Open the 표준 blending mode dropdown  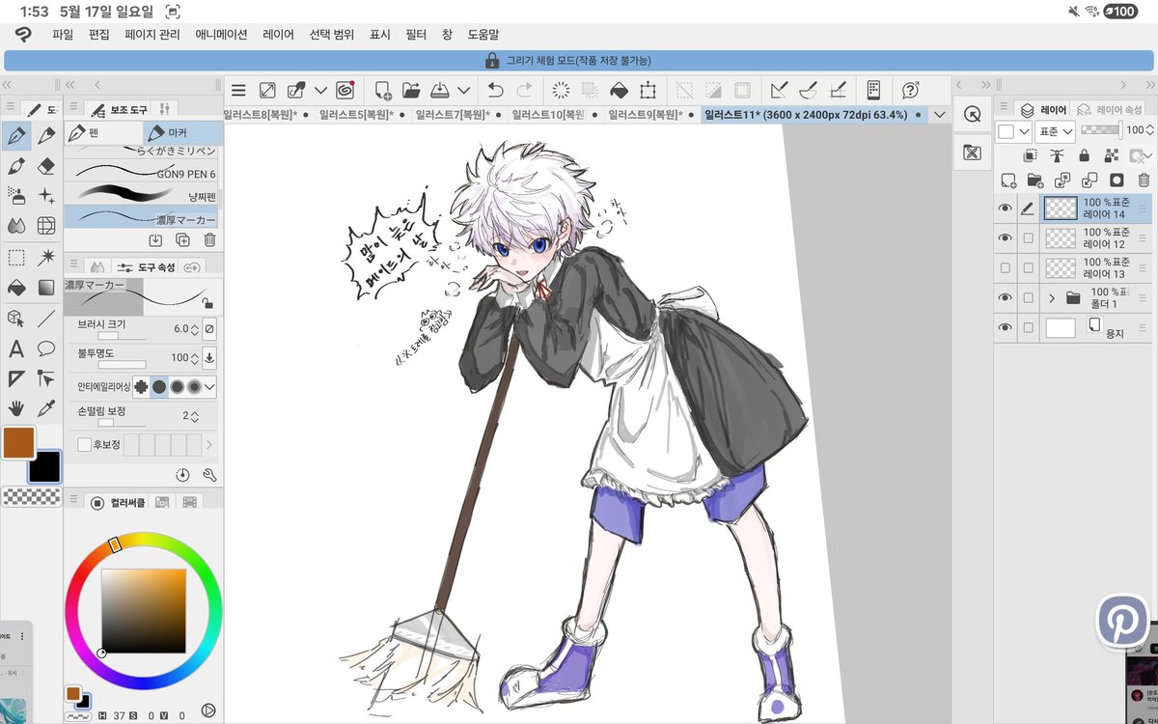tap(1055, 130)
